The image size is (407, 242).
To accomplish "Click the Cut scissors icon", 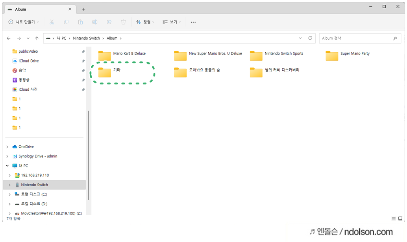I will tap(52, 22).
